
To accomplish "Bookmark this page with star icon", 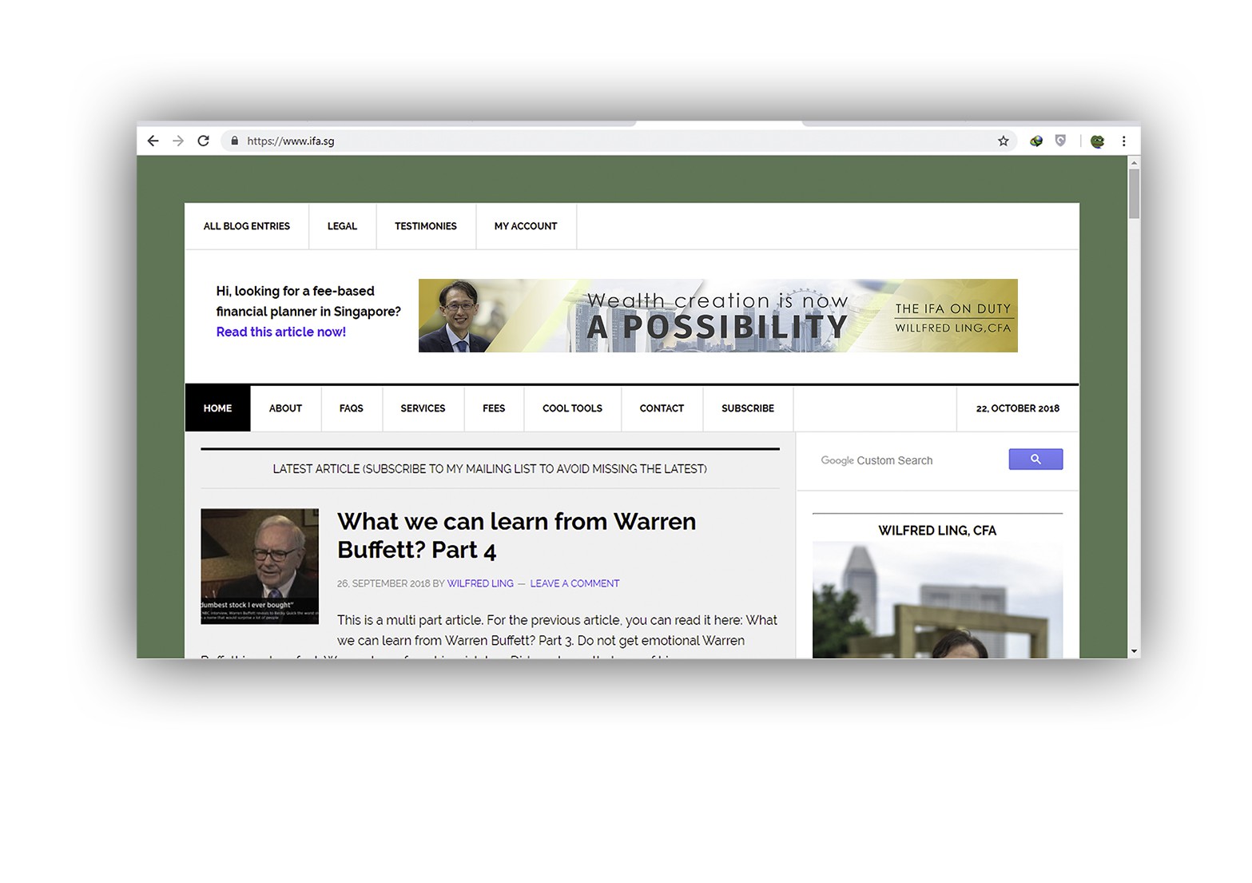I will (1004, 141).
